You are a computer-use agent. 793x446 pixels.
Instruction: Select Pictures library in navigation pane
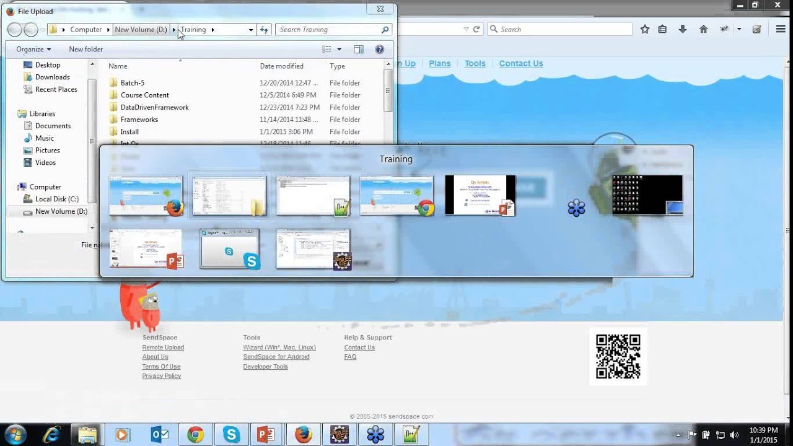(47, 151)
